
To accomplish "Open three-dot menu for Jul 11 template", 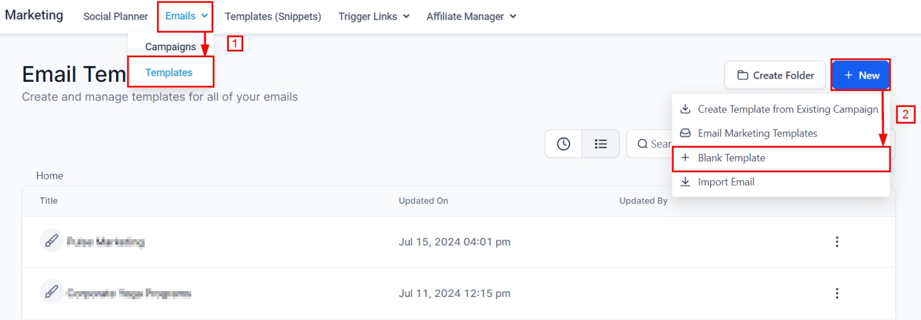I will [x=836, y=293].
